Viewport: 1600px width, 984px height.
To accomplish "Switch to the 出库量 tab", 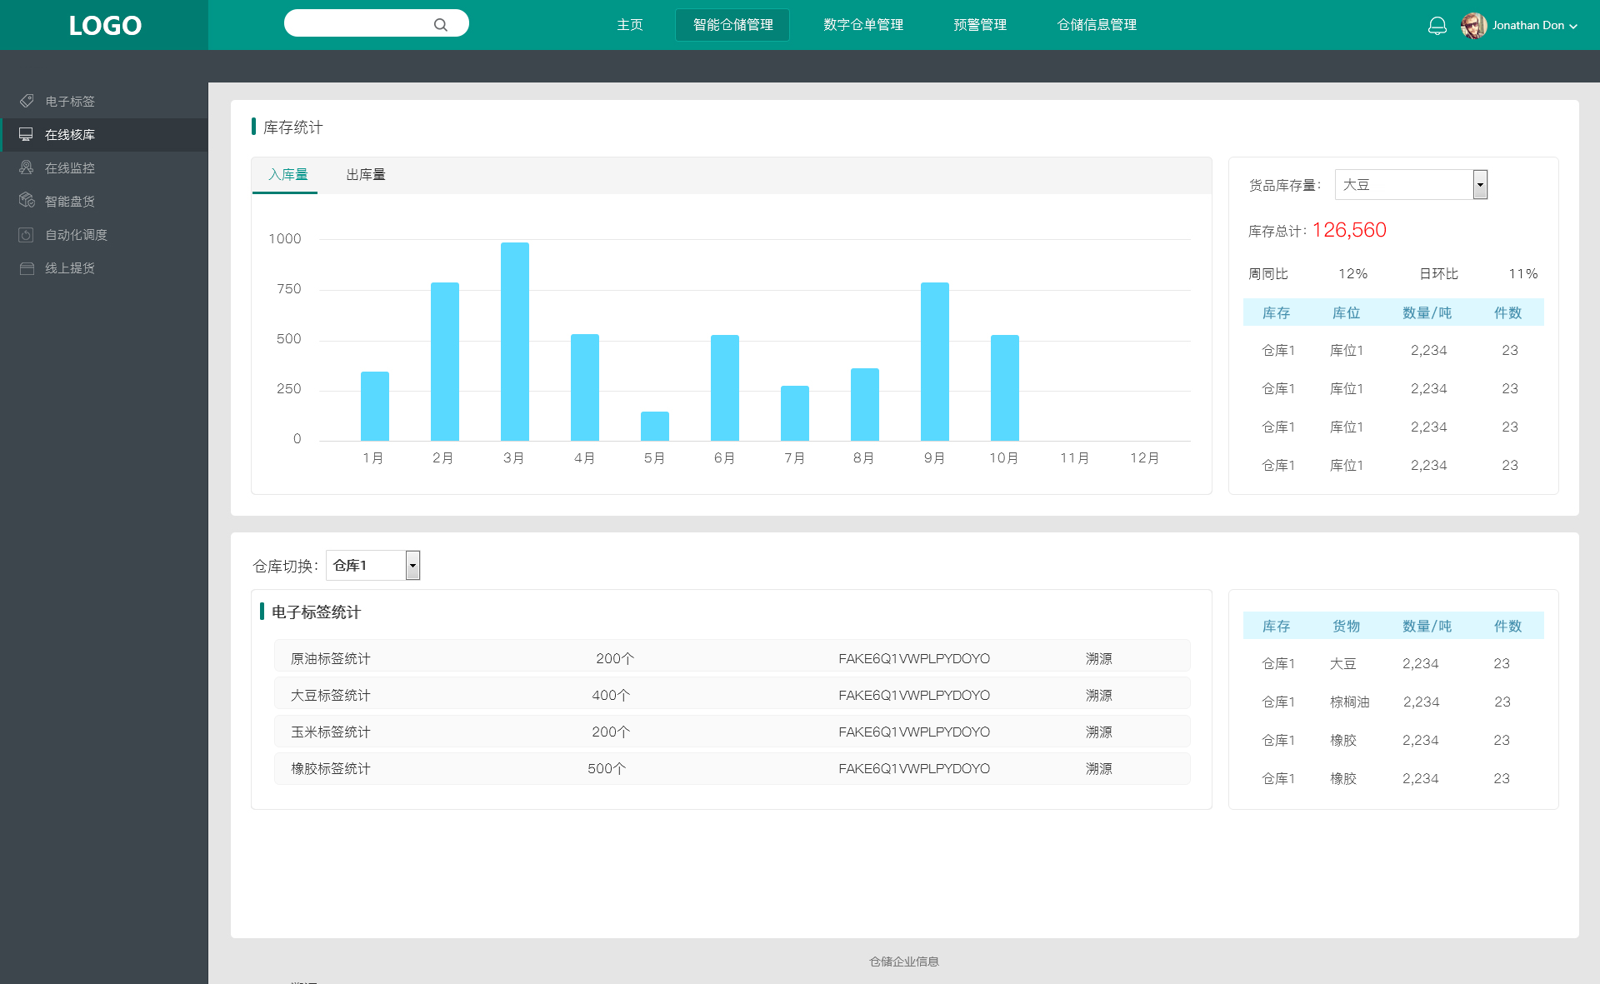I will click(365, 174).
